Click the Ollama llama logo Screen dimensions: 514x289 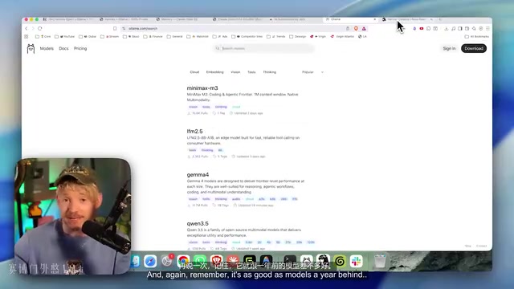click(x=31, y=49)
